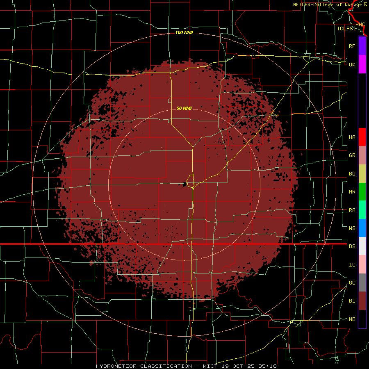Click the DS legend label
Image resolution: width=369 pixels, height=369 pixels.
click(352, 246)
